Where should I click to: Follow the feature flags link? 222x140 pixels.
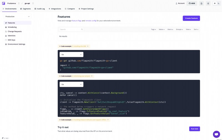coord(77,21)
